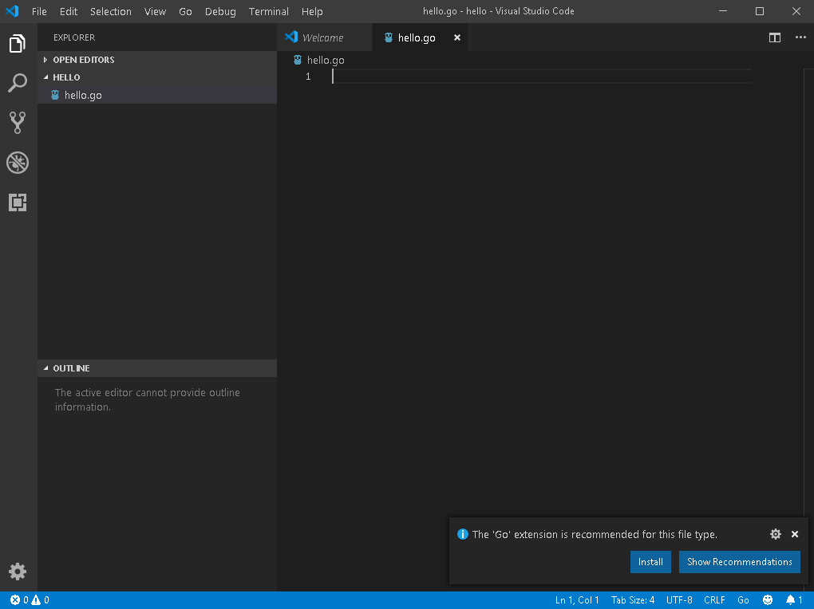Open the Source Control view

click(x=18, y=122)
